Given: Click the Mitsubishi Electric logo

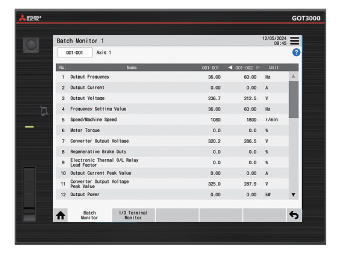Looking at the screenshot, I should [x=29, y=18].
